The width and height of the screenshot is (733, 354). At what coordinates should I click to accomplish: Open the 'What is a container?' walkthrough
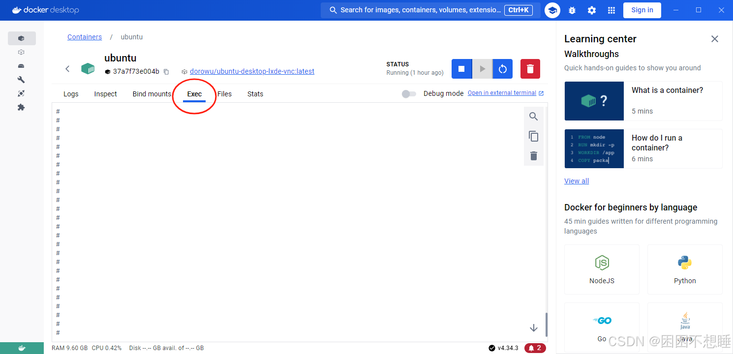pyautogui.click(x=643, y=101)
